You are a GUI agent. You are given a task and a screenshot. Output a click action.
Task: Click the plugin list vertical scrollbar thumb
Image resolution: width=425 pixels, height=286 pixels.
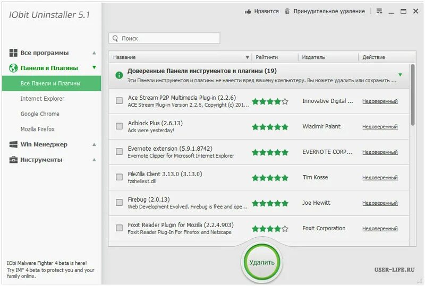coord(413,95)
